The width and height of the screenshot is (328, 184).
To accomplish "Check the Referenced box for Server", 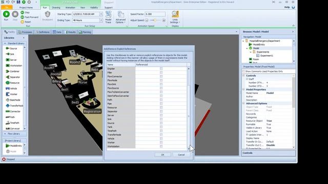I will click(x=161, y=115).
